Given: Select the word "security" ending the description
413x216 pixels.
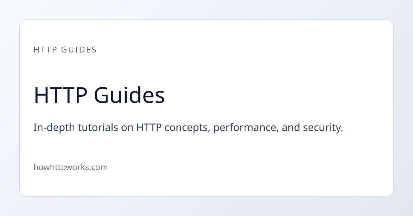Looking at the screenshot, I should (323, 128).
